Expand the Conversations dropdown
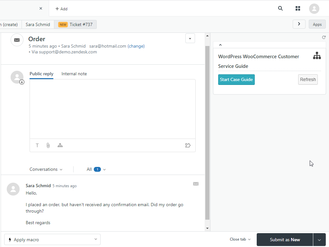The image size is (329, 247). 46,169
